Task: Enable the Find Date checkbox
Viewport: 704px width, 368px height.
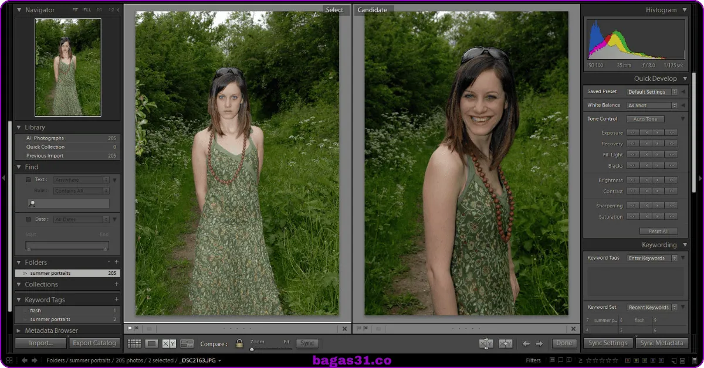Action: click(28, 219)
